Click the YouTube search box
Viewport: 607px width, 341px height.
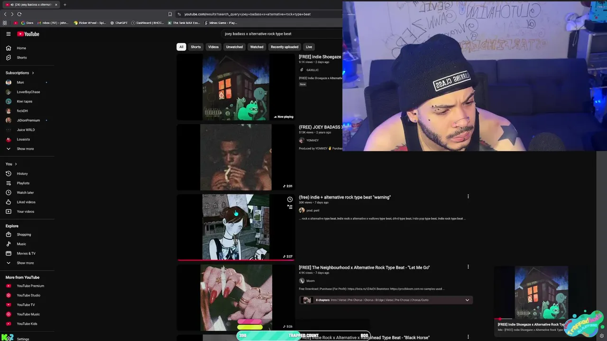click(x=282, y=34)
